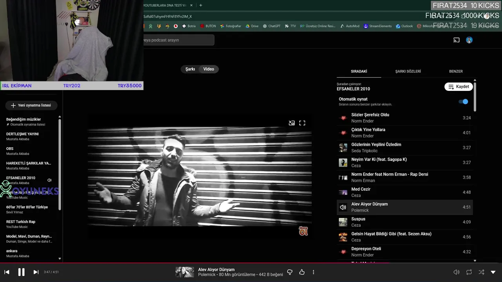This screenshot has width=502, height=282.
Task: Click thumbnail of Gözlerinin Yeşilini Özledim
Action: (343, 148)
